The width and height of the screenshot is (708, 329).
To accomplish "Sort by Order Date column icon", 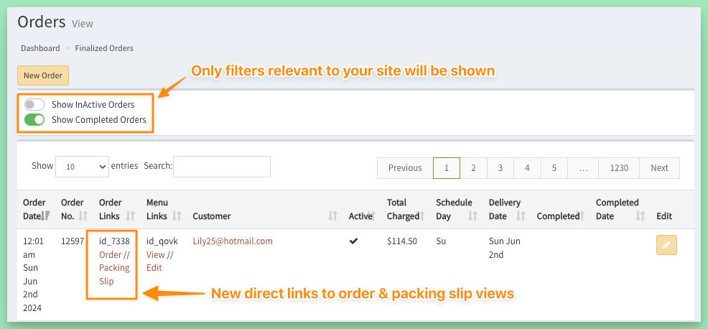I will [x=46, y=216].
